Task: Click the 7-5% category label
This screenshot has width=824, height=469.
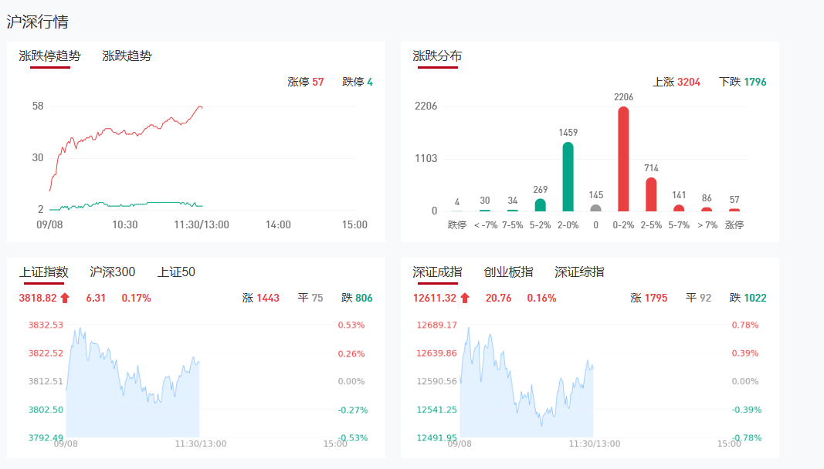Action: click(x=512, y=224)
